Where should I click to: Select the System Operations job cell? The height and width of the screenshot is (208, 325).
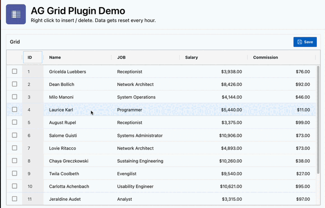pyautogui.click(x=145, y=97)
